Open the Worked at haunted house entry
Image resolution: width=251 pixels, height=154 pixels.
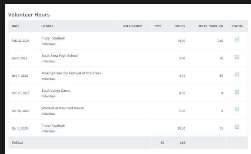pyautogui.click(x=62, y=108)
